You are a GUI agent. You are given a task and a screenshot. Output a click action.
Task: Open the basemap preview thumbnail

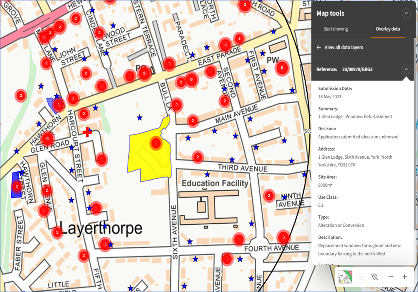[x=345, y=277]
